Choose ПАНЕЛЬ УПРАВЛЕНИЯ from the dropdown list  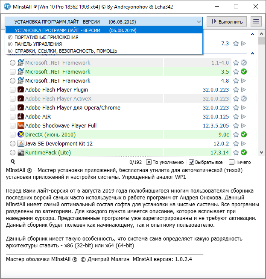coord(104,44)
